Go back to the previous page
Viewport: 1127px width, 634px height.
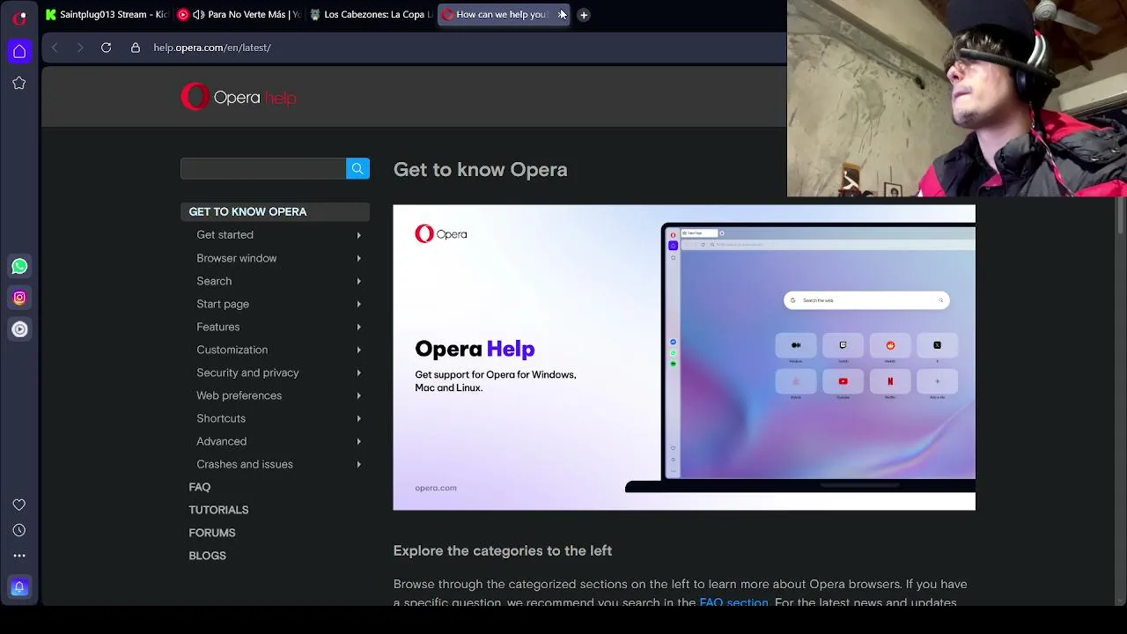tap(55, 48)
